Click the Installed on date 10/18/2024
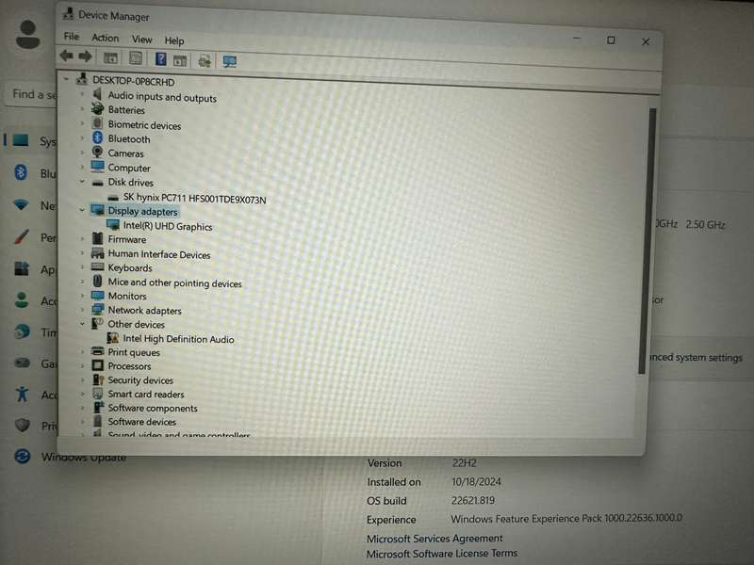The image size is (754, 565). [x=476, y=481]
